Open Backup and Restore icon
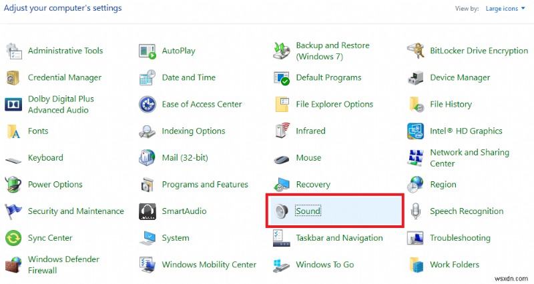Image resolution: width=534 pixels, height=284 pixels. click(282, 51)
